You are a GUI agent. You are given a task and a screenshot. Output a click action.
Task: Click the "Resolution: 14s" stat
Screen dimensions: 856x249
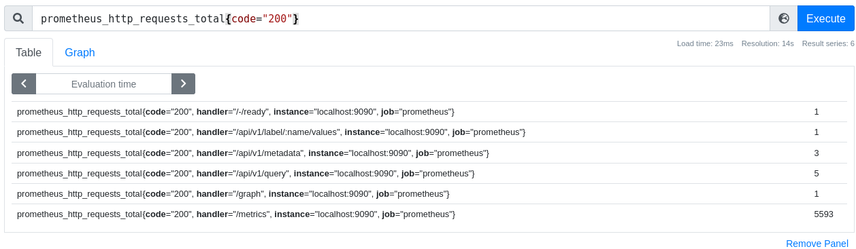coord(768,43)
